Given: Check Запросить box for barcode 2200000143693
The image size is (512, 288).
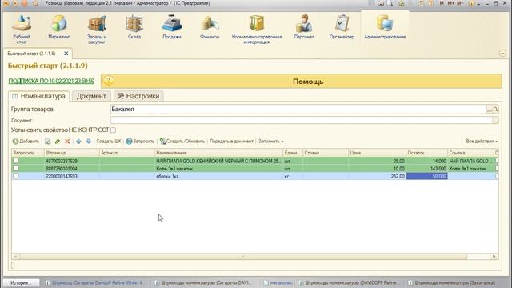Looking at the screenshot, I should 16,176.
